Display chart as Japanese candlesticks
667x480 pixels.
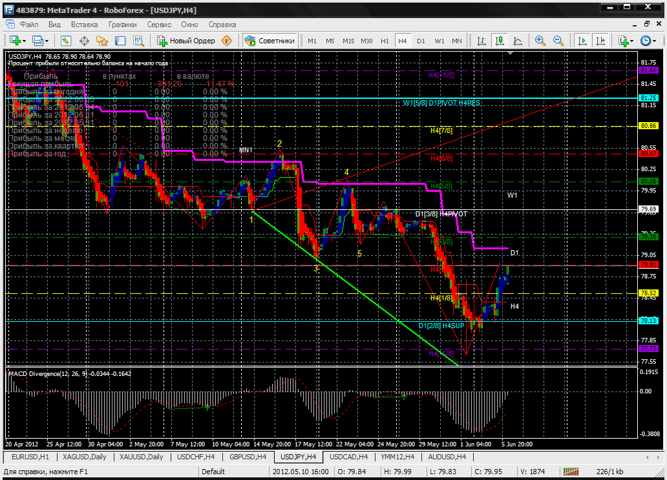(x=500, y=41)
